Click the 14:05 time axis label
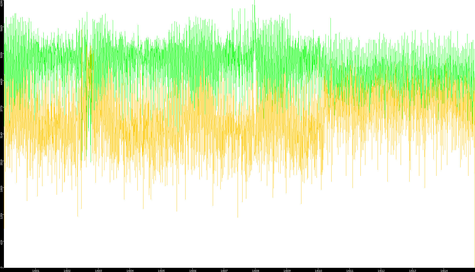The height and width of the screenshot is (272, 475). pos(161,271)
